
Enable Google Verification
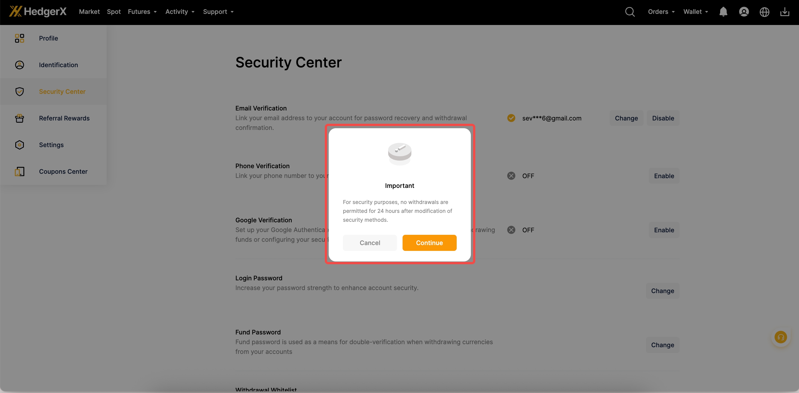click(664, 230)
